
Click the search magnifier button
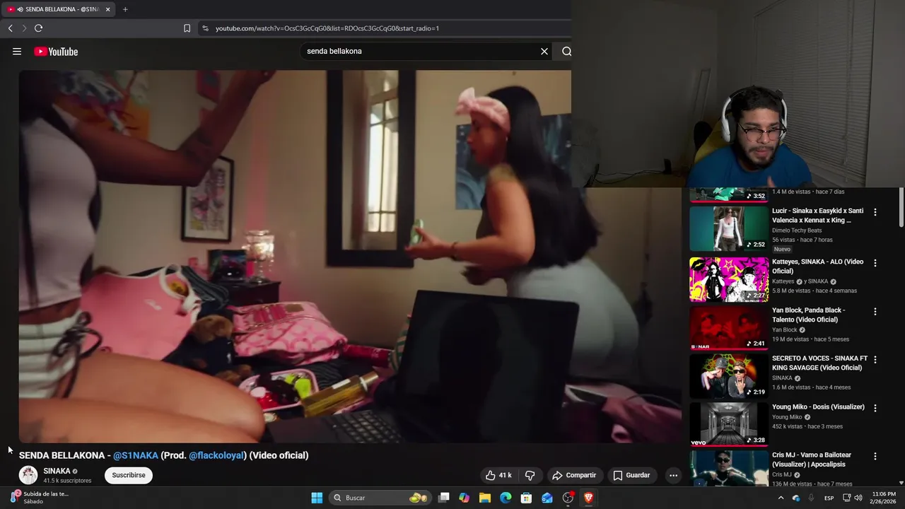566,52
